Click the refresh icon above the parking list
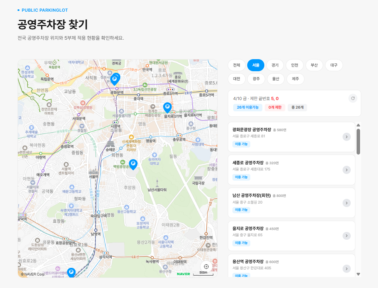The width and height of the screenshot is (378, 288). point(353,98)
